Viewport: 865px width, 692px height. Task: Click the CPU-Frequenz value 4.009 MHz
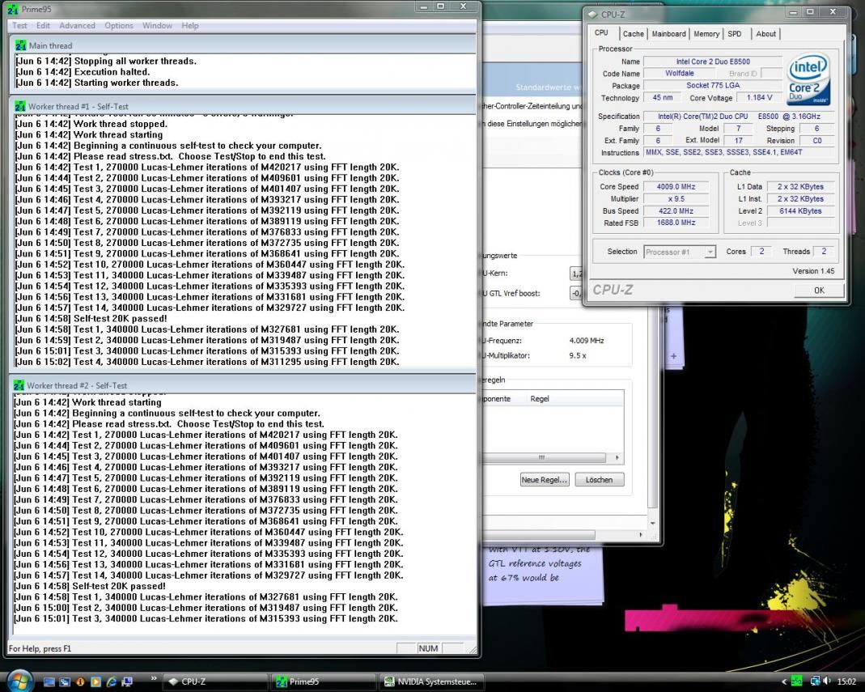coord(587,341)
